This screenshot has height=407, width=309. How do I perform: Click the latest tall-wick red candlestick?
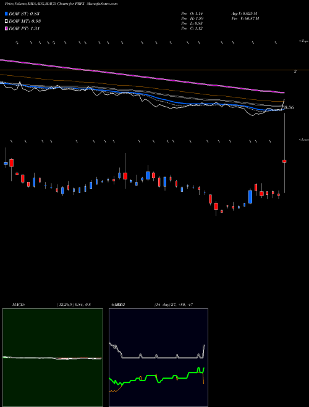(284, 161)
